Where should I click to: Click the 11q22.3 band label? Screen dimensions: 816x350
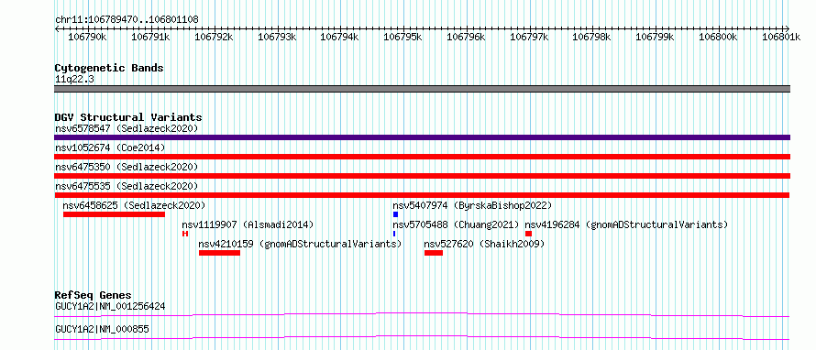[x=74, y=80]
